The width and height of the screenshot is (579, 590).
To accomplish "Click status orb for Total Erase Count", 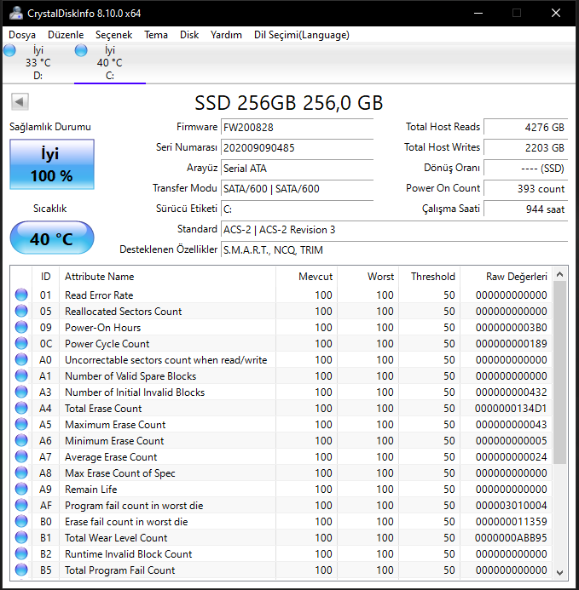I will coord(21,408).
